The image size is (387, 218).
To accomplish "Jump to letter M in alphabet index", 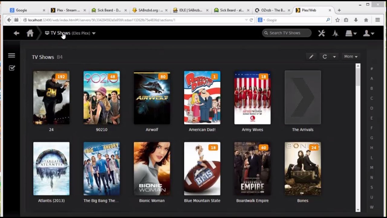I will 372,168.
